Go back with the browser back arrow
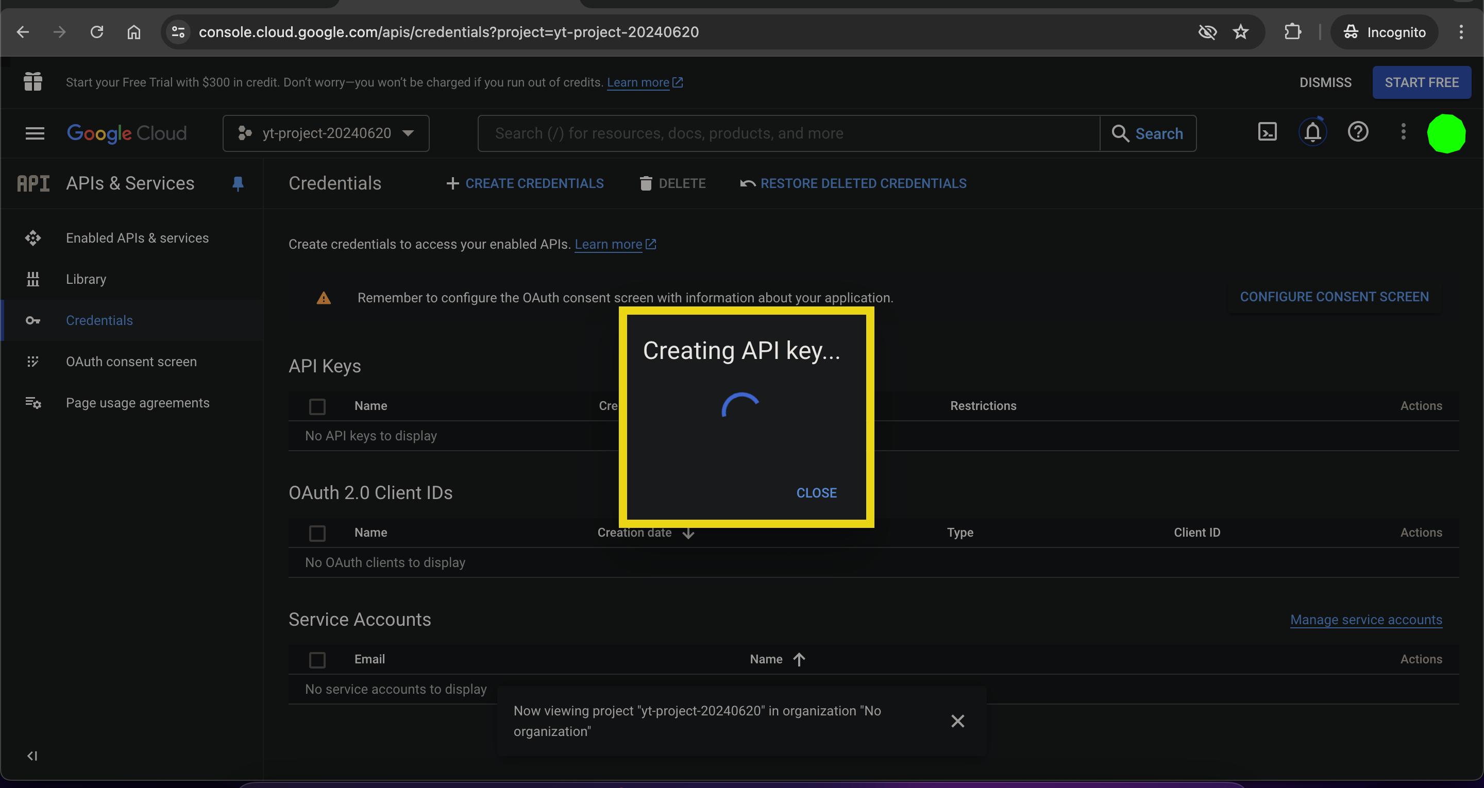Screen dimensions: 1484x788 pyautogui.click(x=23, y=32)
